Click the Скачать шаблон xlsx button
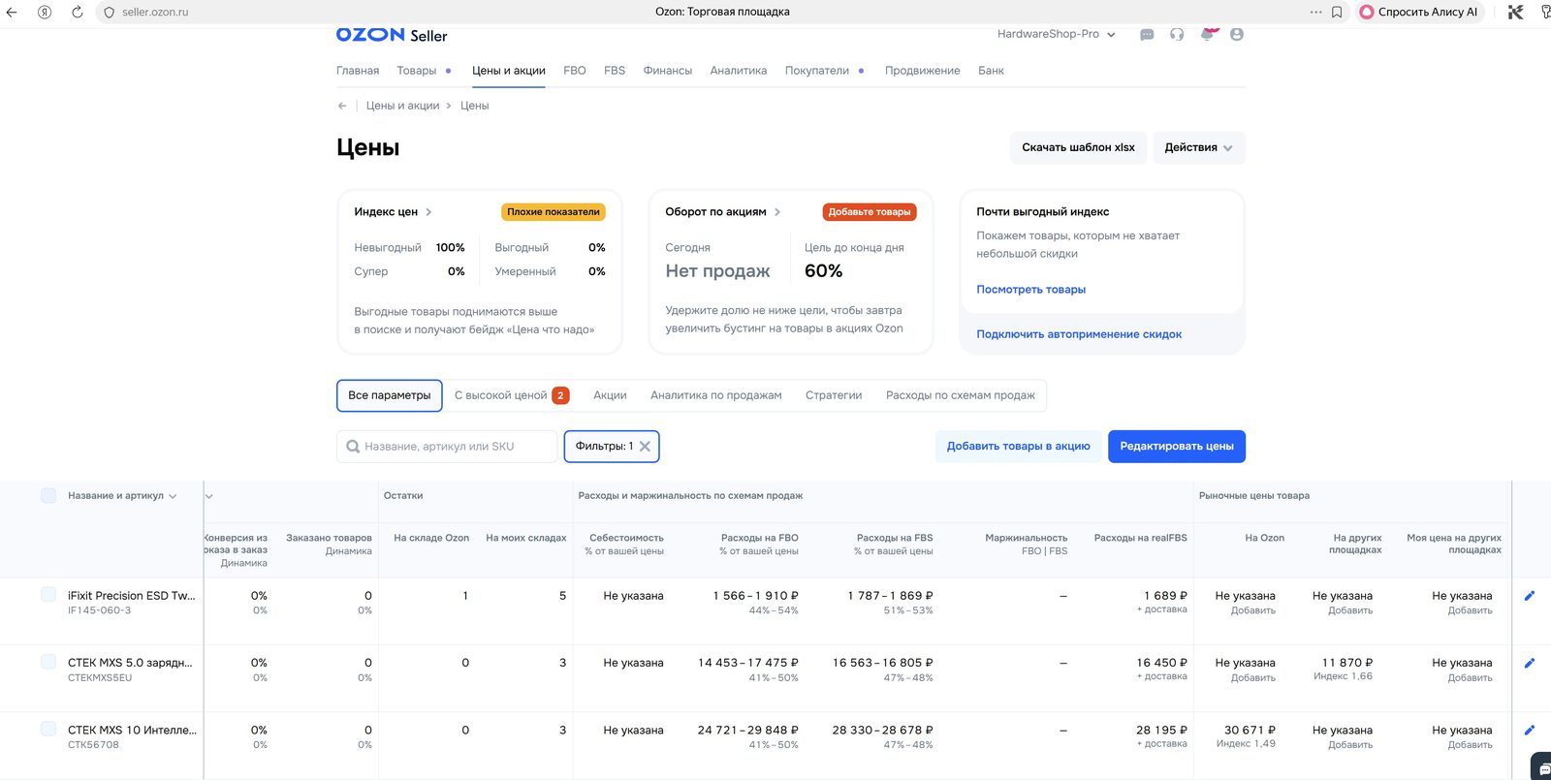Image resolution: width=1551 pixels, height=780 pixels. (1078, 147)
